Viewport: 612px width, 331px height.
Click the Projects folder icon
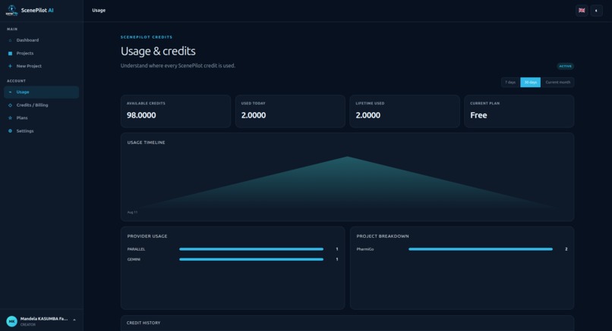pos(10,53)
